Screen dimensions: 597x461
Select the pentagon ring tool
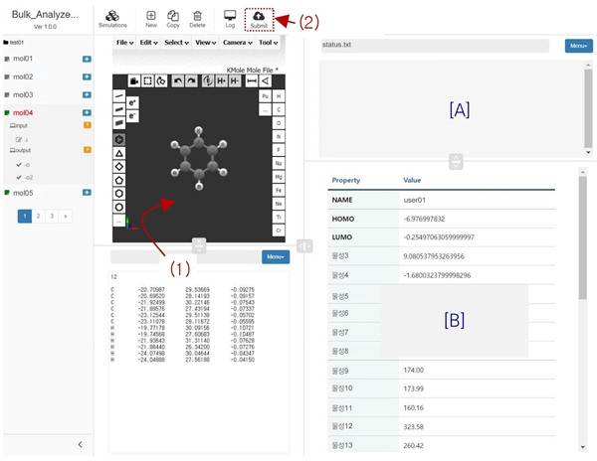(119, 181)
